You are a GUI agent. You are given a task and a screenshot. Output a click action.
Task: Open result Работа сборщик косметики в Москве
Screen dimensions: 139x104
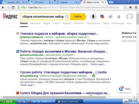coord(64,51)
